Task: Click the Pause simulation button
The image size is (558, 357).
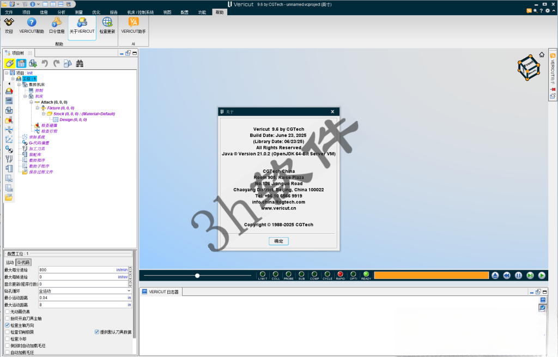Action: pyautogui.click(x=519, y=275)
